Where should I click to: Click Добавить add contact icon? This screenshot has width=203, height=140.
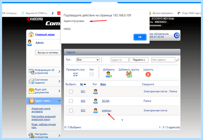coord(109,75)
